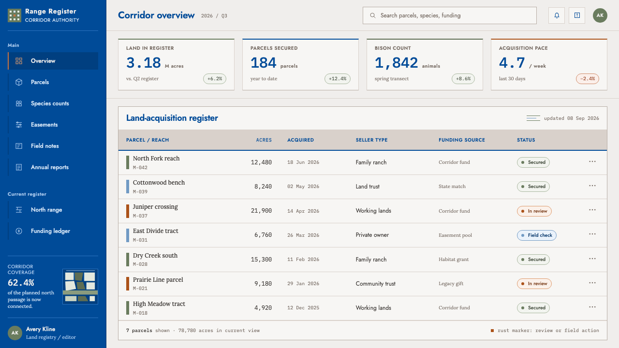Screen dimensions: 619x348
Task: Click the search magnifier icon
Action: [x=373, y=15]
